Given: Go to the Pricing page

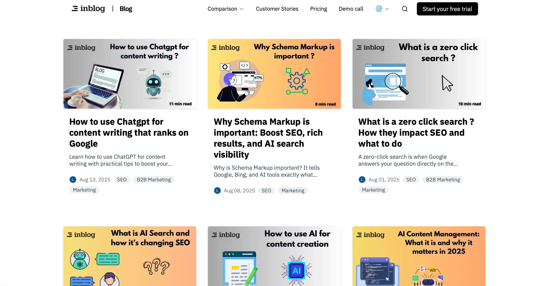Looking at the screenshot, I should (x=318, y=9).
